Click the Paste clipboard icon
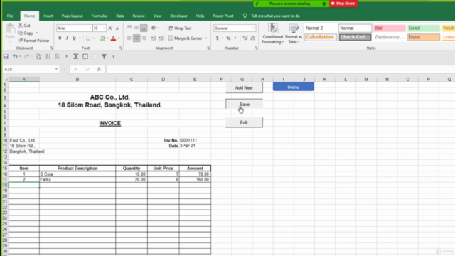Viewport: 455px width, 256px height. [x=10, y=29]
